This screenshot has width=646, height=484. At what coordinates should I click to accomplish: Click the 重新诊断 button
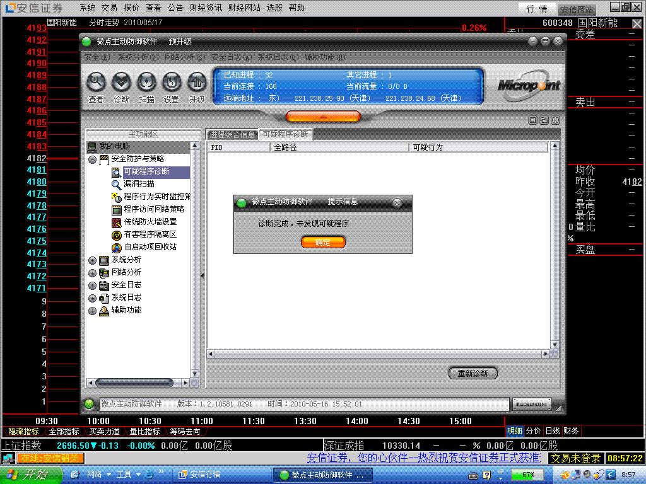point(473,373)
